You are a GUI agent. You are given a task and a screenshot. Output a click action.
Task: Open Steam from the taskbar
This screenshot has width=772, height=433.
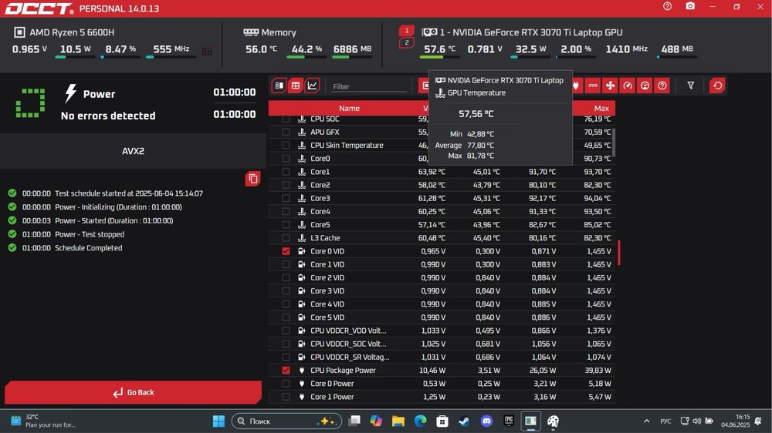pos(464,421)
